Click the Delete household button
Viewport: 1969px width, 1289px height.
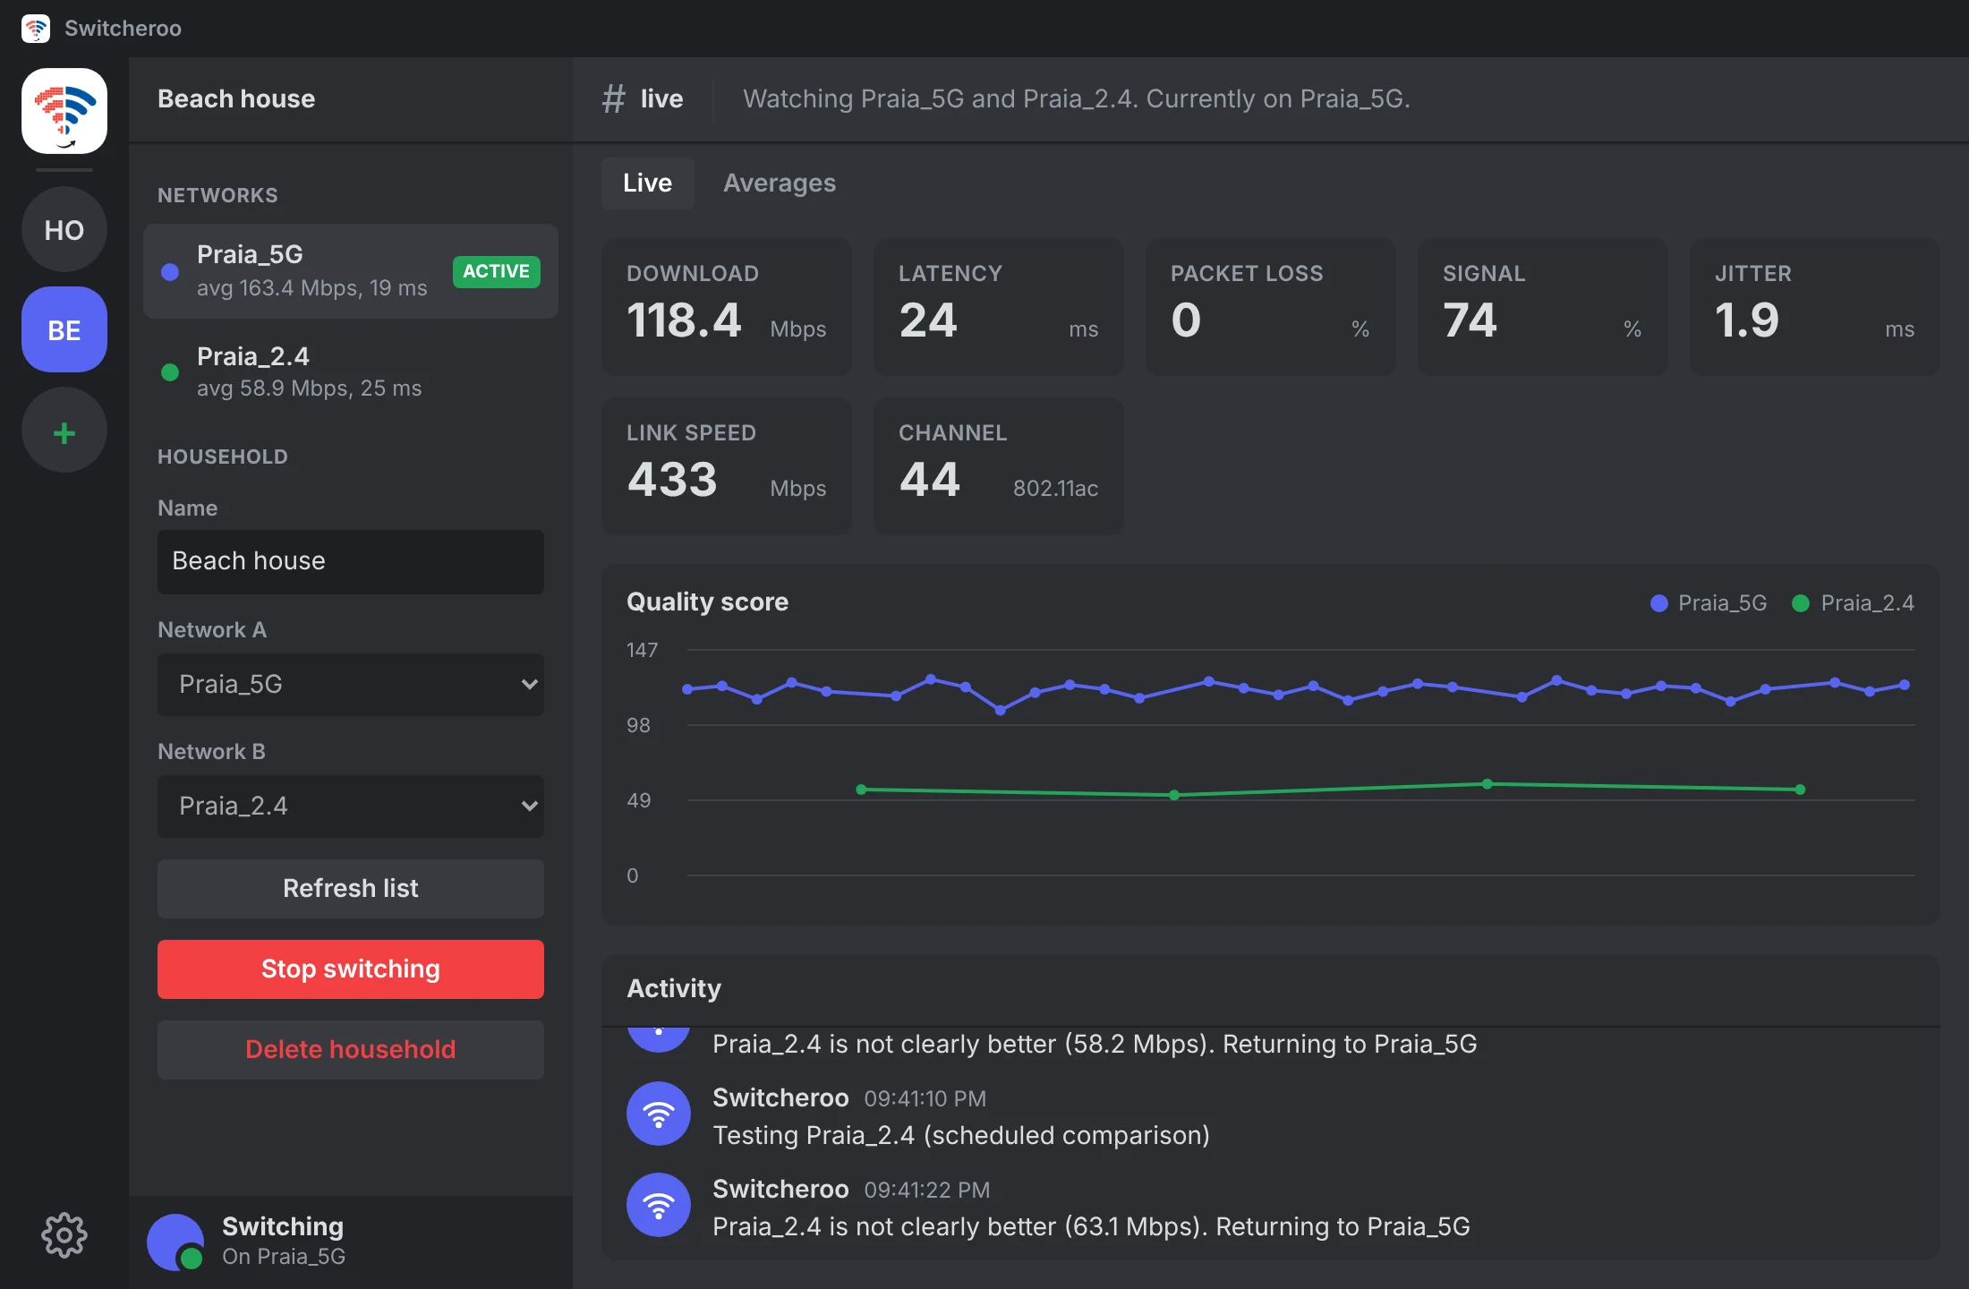[351, 1050]
